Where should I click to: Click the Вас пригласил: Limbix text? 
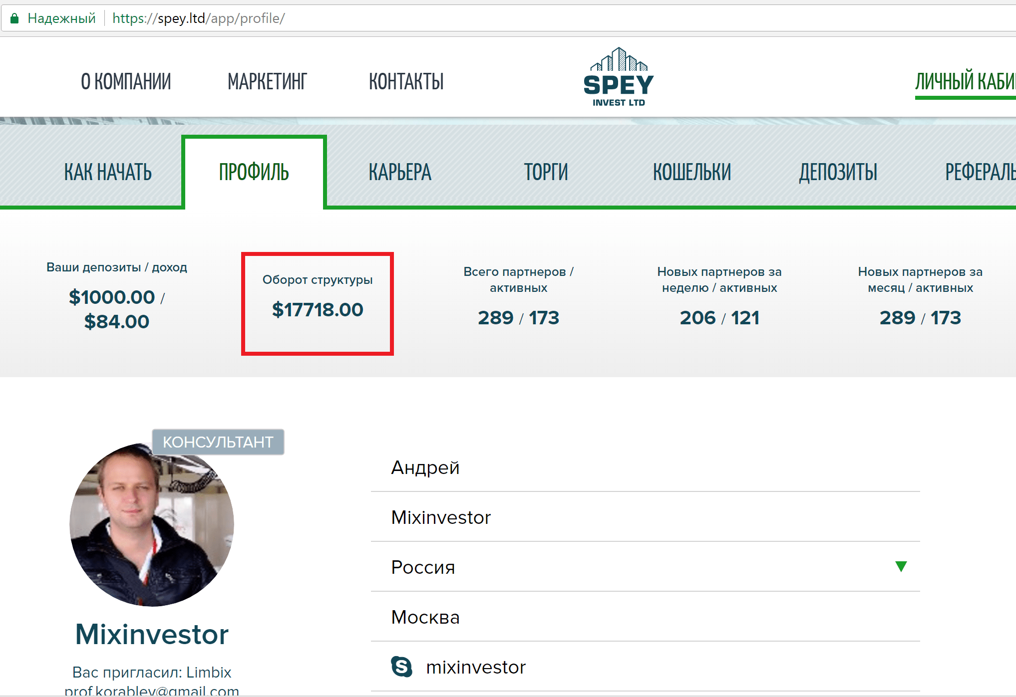click(152, 672)
